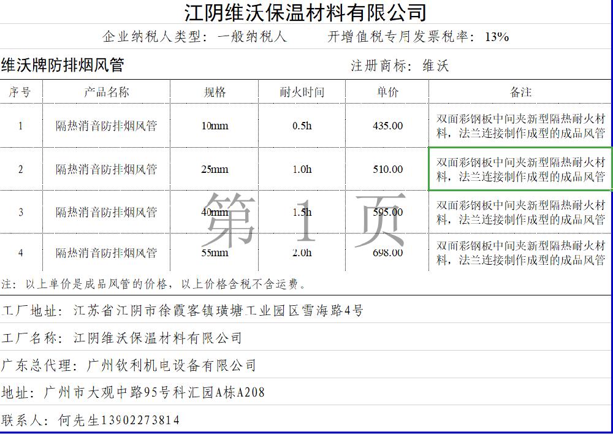The image size is (613, 434).
Task: Select the 备注 header cell
Action: (520, 92)
